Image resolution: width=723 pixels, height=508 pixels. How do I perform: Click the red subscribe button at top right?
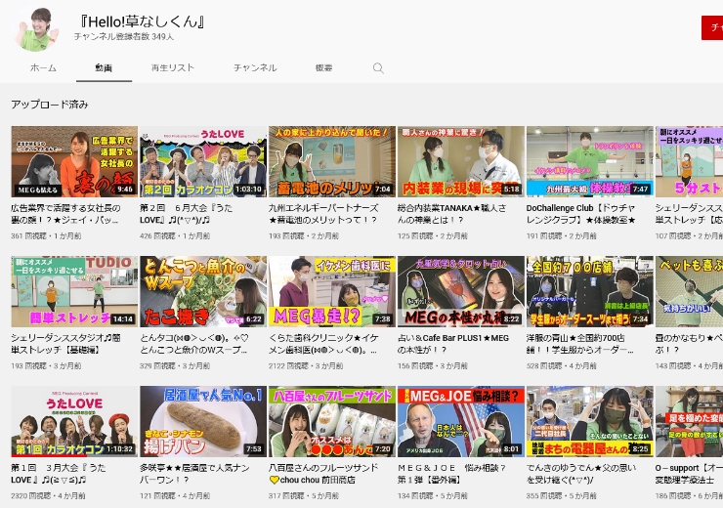point(712,27)
